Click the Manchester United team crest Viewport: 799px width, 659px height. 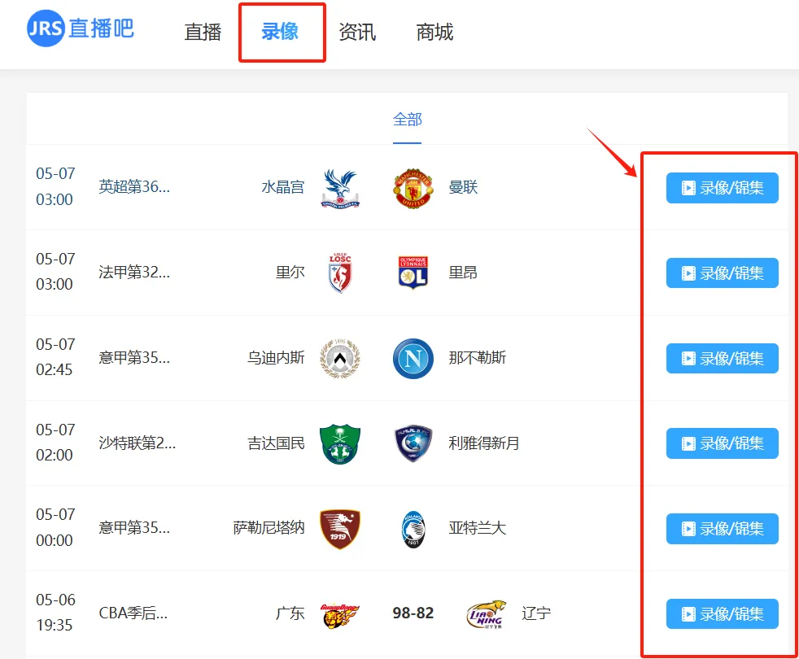(413, 188)
